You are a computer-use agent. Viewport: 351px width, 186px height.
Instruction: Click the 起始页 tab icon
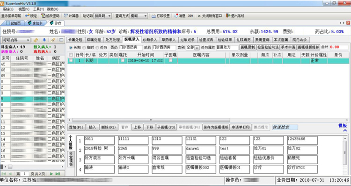click(8, 23)
